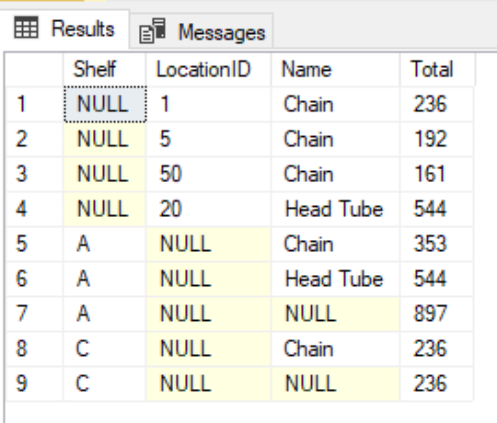Click the Messages tab icon
This screenshot has height=423, width=497.
coord(153,30)
